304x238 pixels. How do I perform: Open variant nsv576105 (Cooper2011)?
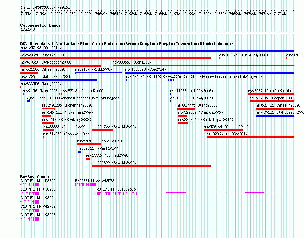272,98
